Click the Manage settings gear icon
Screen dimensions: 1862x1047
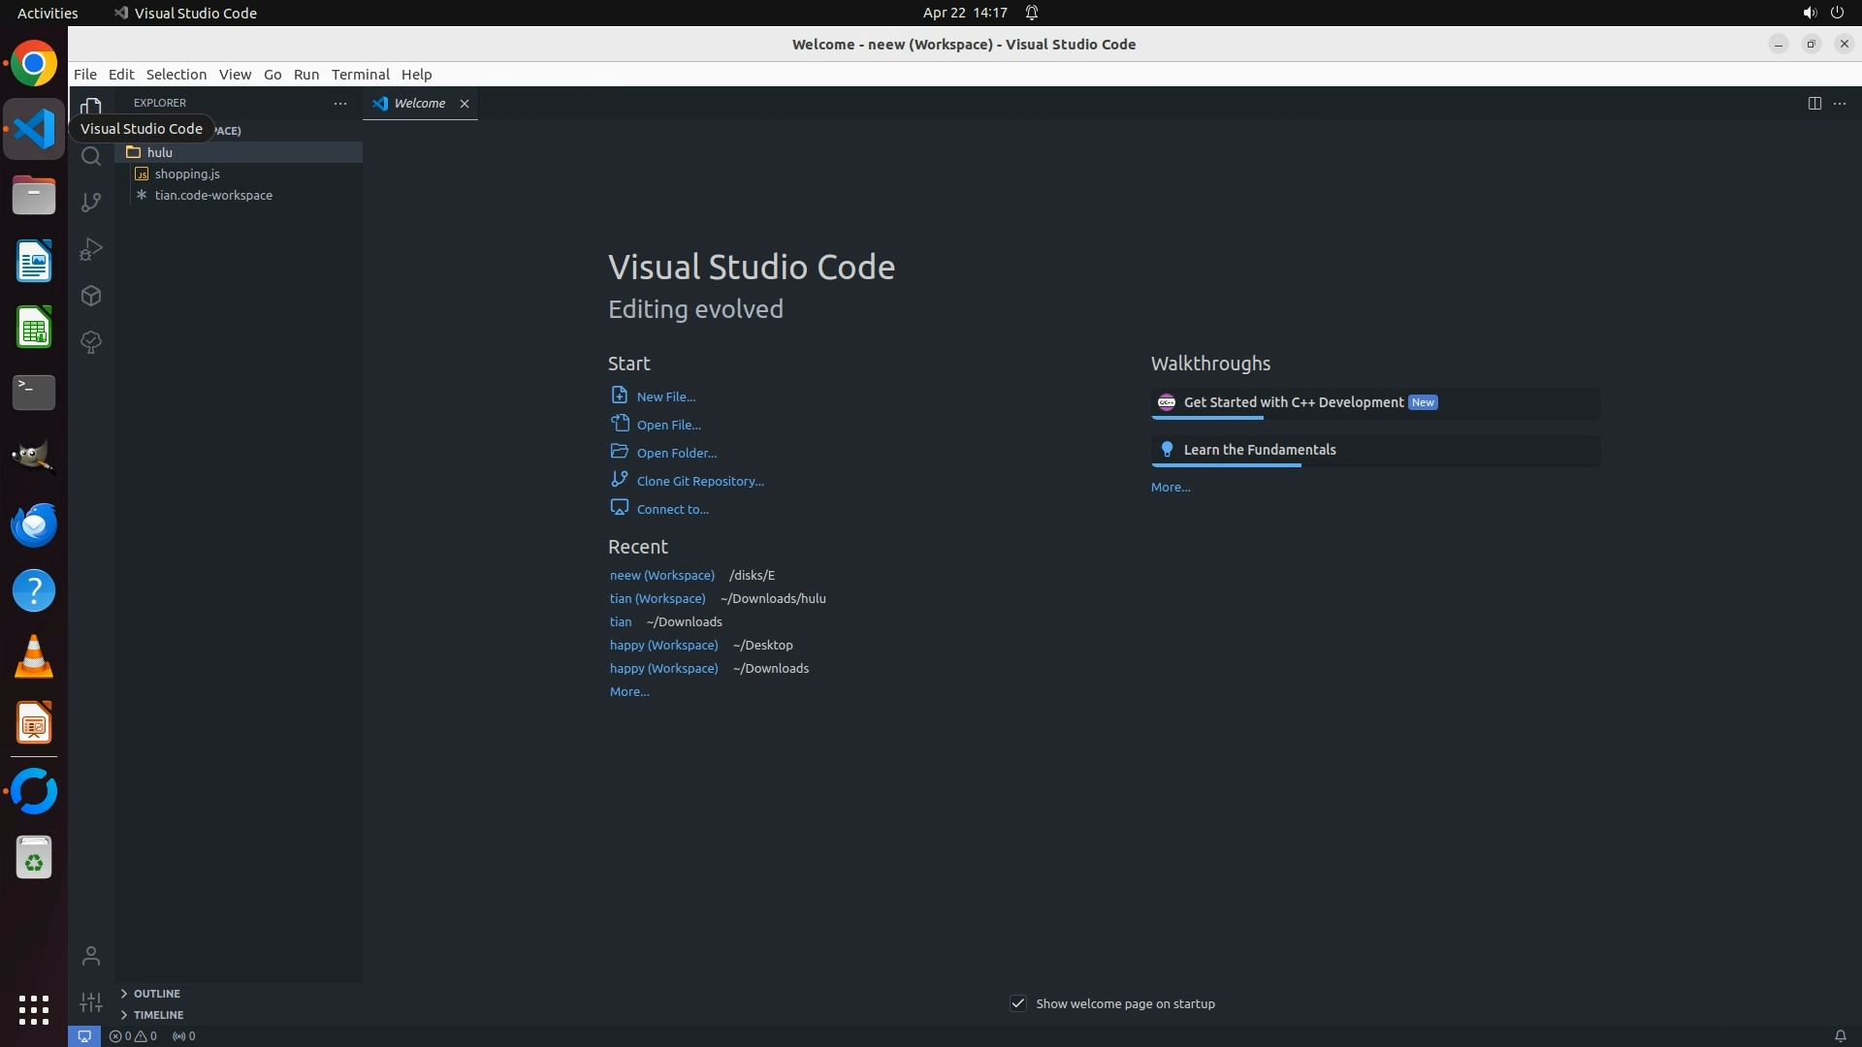pos(91,1002)
